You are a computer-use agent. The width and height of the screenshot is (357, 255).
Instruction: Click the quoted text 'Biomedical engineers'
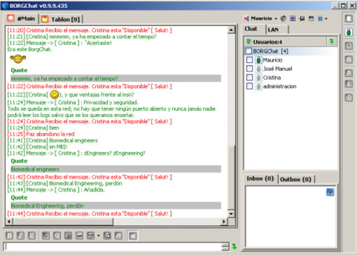click(x=35, y=169)
